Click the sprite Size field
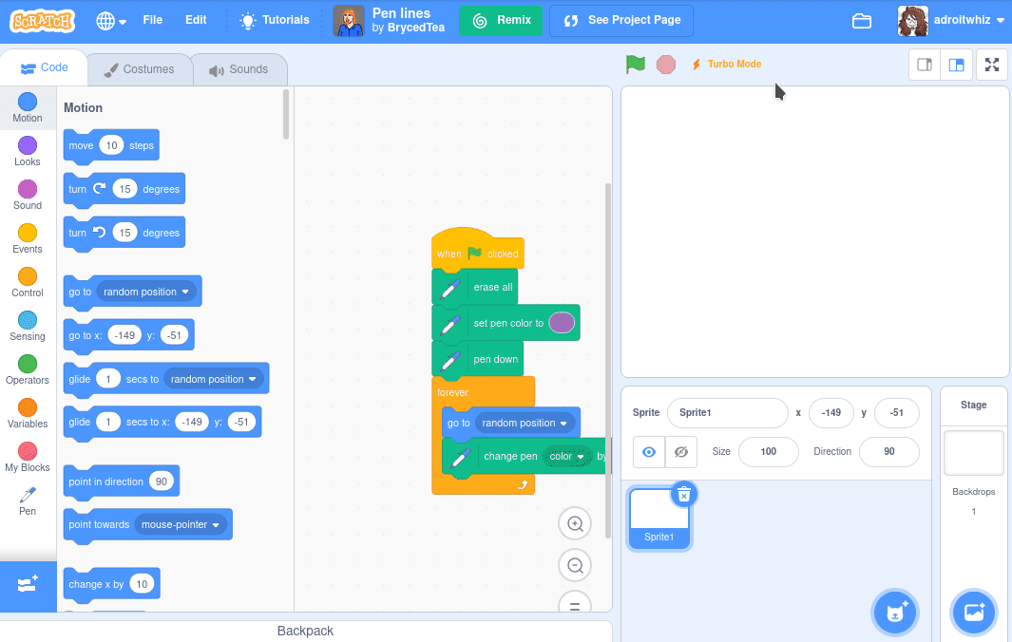 (768, 452)
